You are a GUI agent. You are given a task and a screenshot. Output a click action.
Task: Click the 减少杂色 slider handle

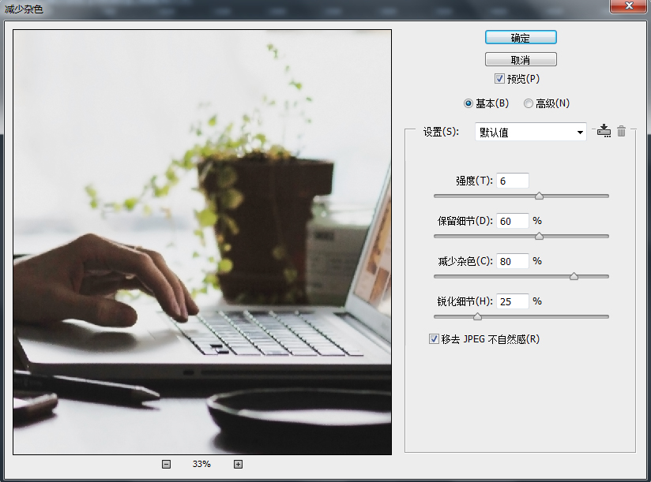tap(574, 276)
